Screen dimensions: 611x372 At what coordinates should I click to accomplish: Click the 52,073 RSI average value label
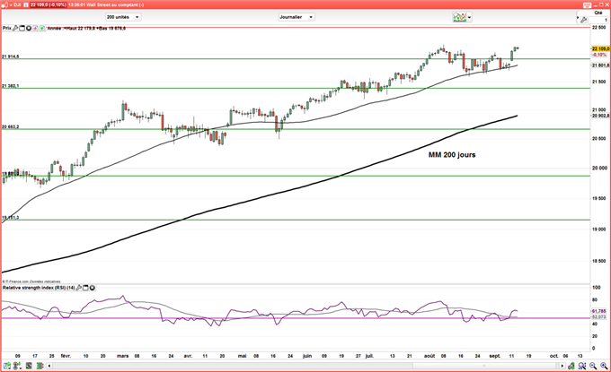599,317
